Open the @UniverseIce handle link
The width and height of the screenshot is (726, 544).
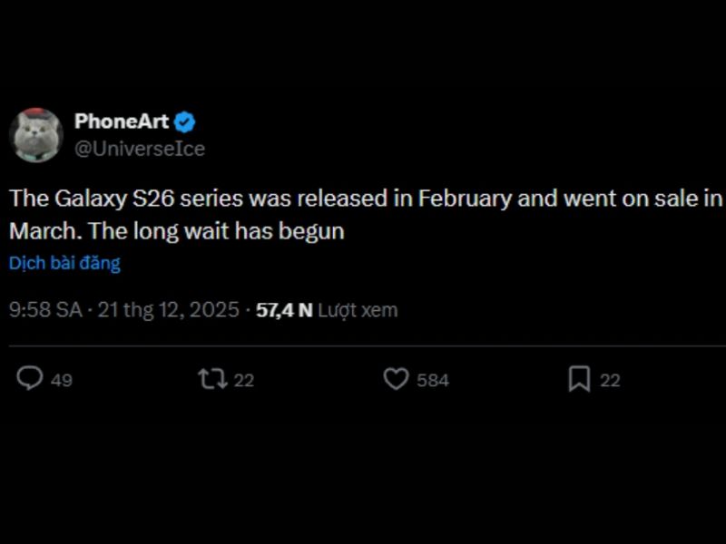140,149
